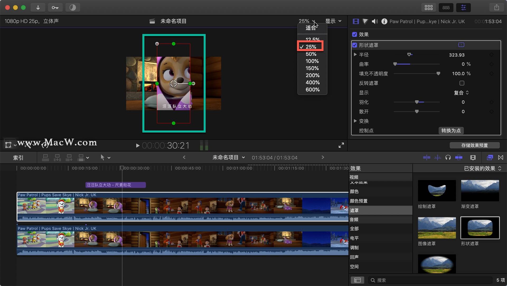Expand the 变换 section
This screenshot has height=286, width=507.
click(x=355, y=121)
